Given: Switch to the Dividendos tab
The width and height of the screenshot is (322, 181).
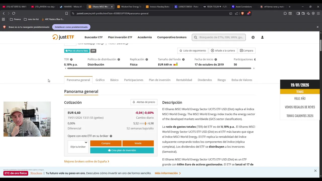Looking at the screenshot, I should (x=205, y=80).
